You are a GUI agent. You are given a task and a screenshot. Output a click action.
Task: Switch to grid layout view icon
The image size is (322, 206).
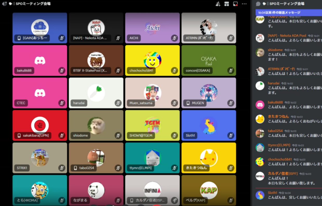pyautogui.click(x=227, y=4)
